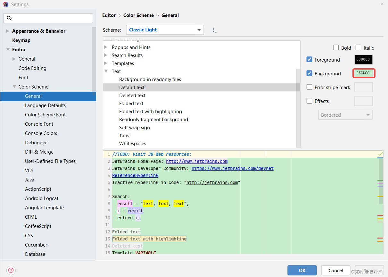Select Soft wrap sign item

click(x=135, y=128)
